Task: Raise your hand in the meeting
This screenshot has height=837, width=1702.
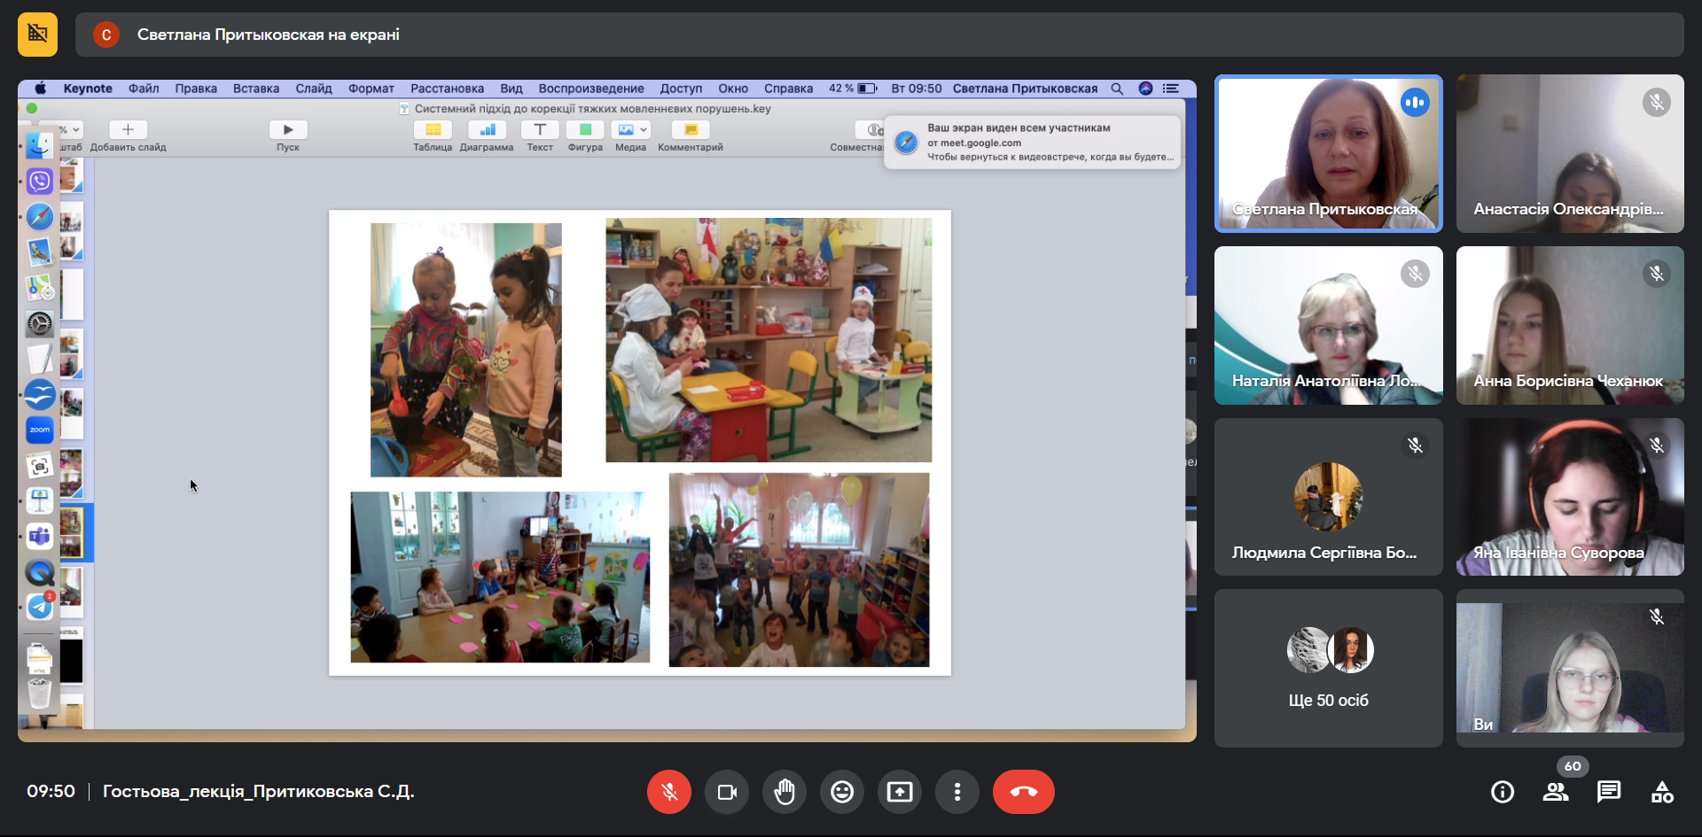Action: coord(785,792)
